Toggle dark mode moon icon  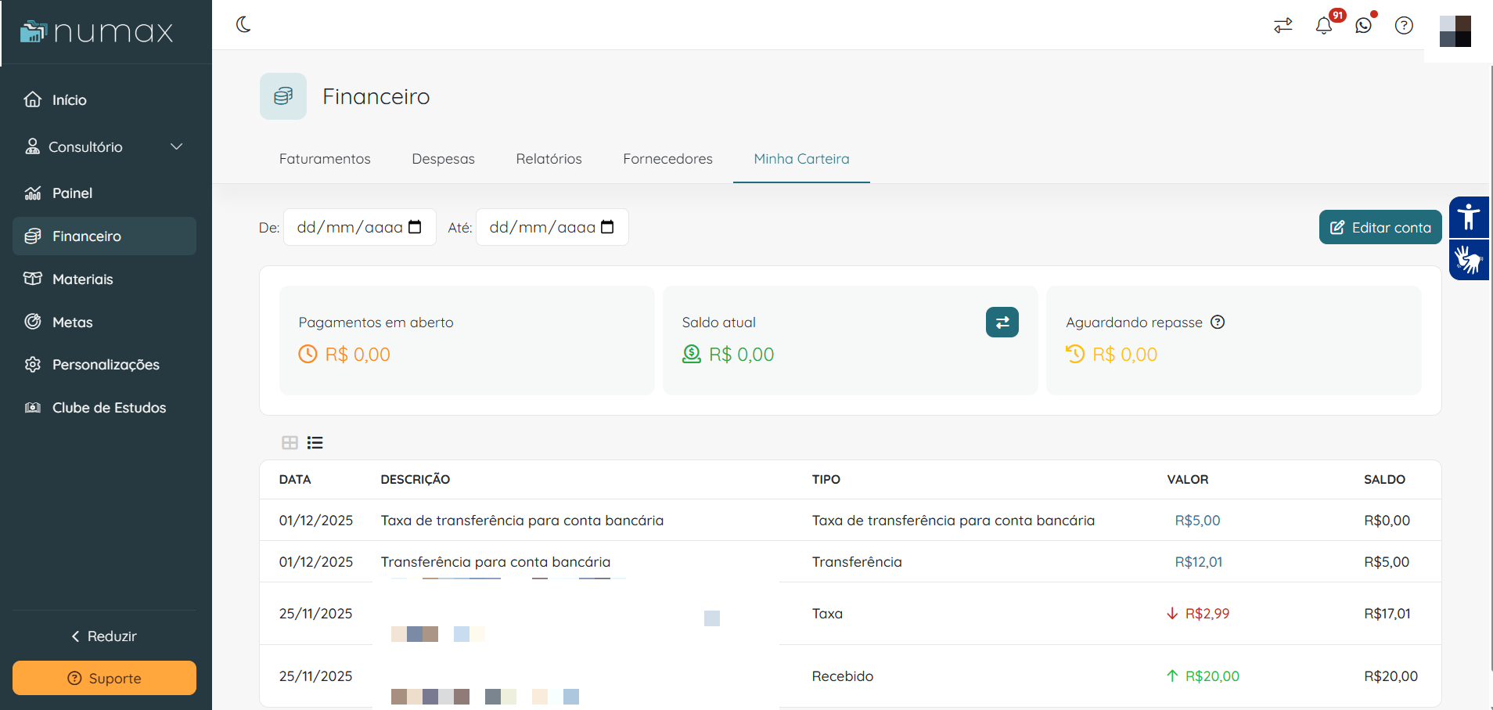pos(243,25)
